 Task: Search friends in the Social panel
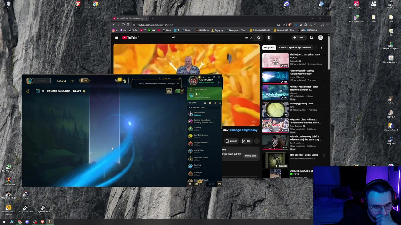click(x=219, y=103)
